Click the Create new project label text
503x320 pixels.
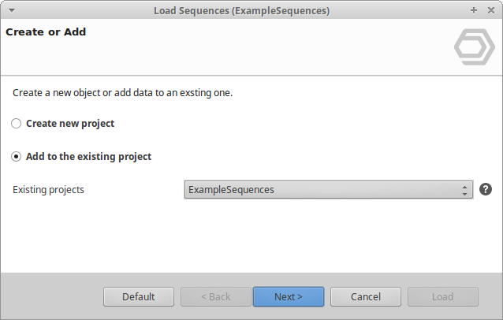[70, 124]
